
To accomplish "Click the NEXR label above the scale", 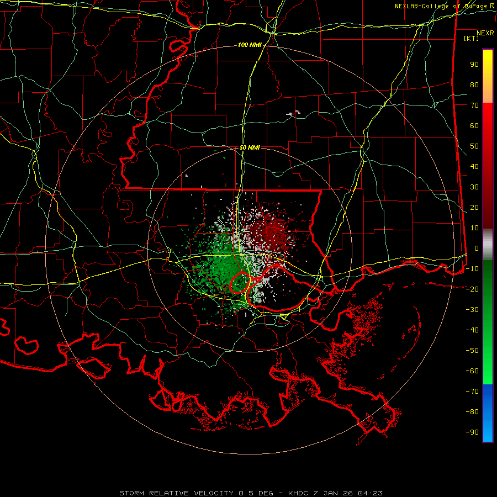I will 485,33.
